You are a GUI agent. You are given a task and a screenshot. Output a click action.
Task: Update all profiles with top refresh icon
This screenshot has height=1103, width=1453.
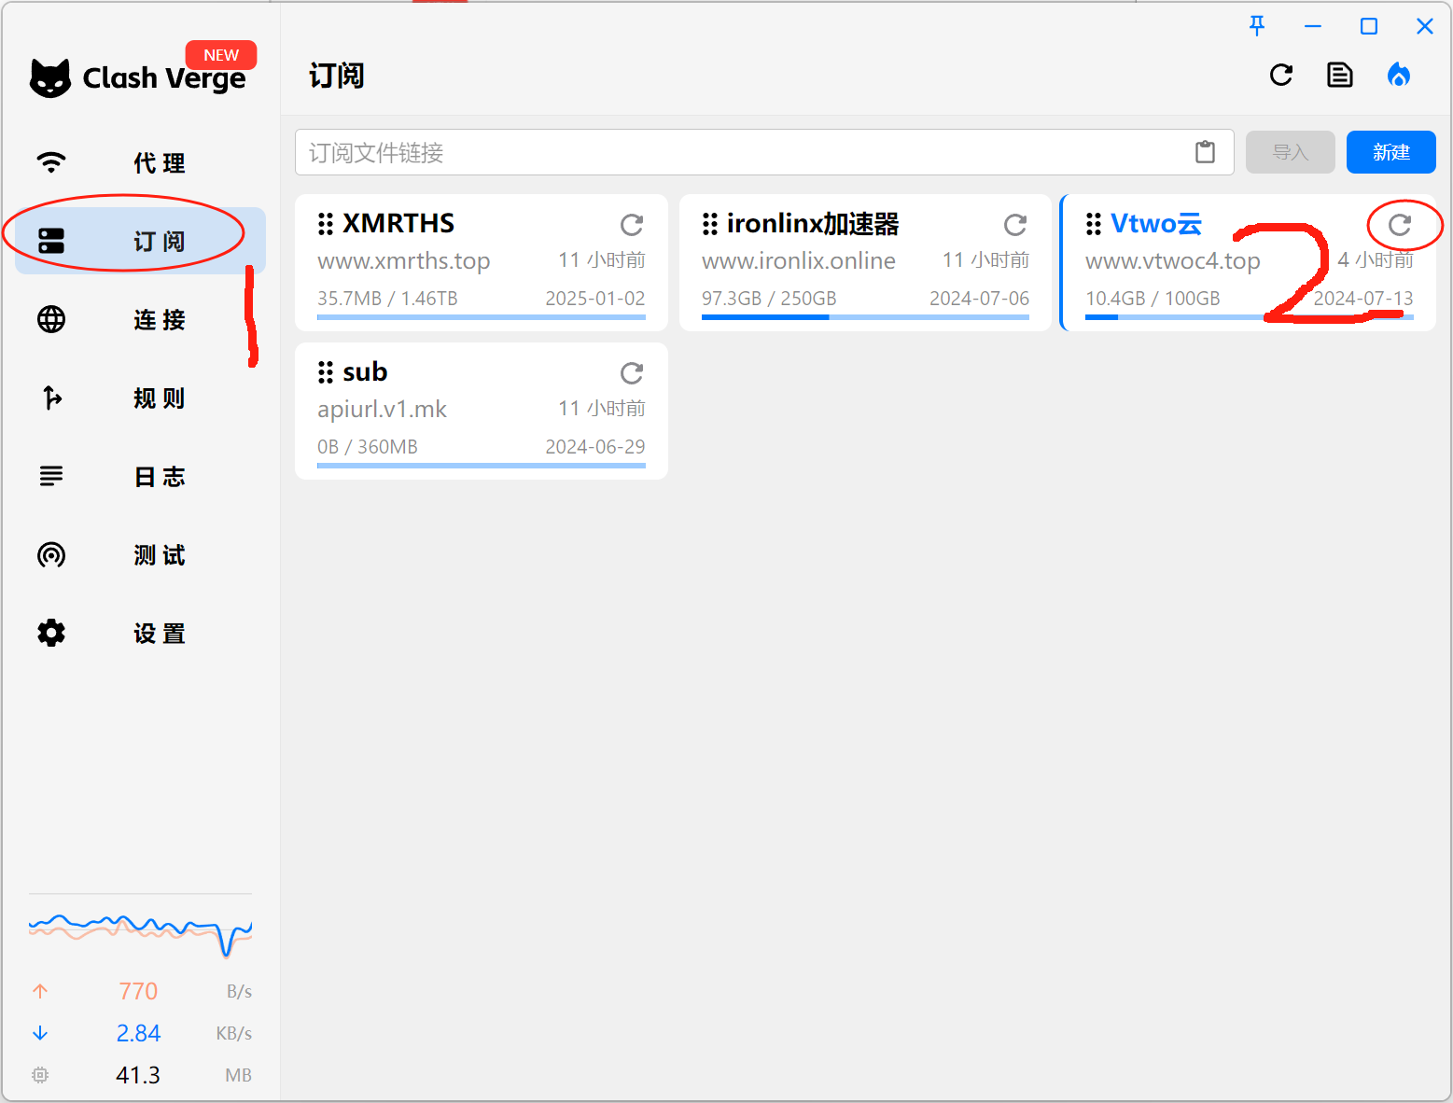[x=1281, y=75]
